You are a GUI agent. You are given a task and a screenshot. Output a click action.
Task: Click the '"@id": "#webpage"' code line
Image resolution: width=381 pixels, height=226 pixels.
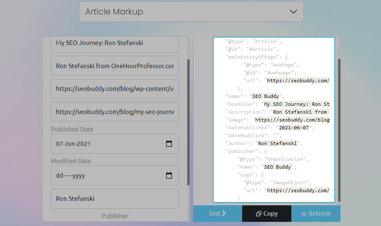click(x=270, y=73)
